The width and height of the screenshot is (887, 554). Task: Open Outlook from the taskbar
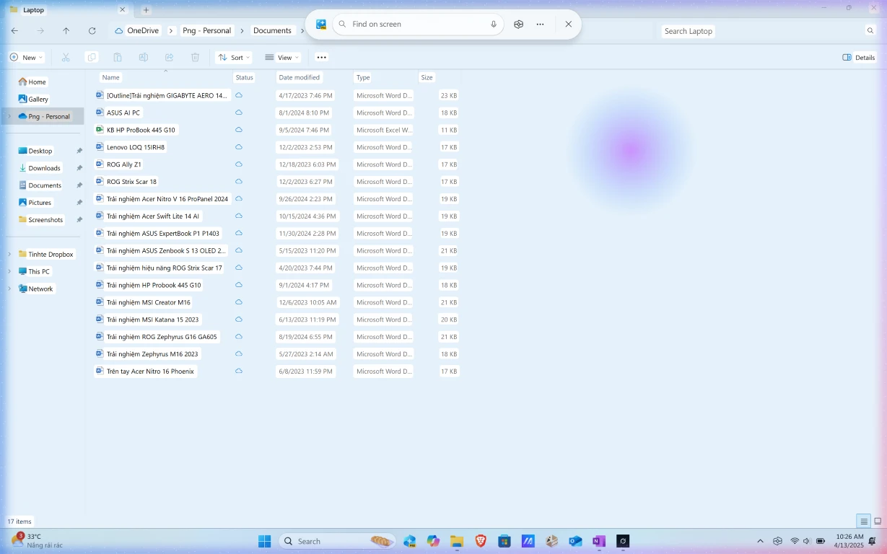tap(575, 541)
